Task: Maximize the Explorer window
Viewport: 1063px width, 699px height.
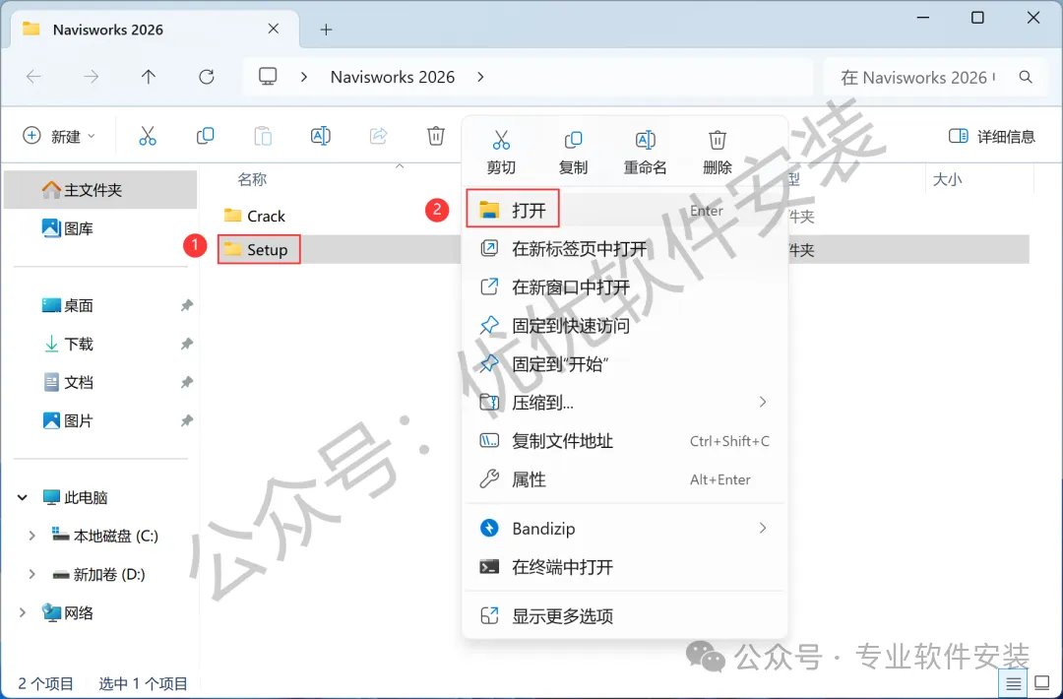Action: coord(977,18)
